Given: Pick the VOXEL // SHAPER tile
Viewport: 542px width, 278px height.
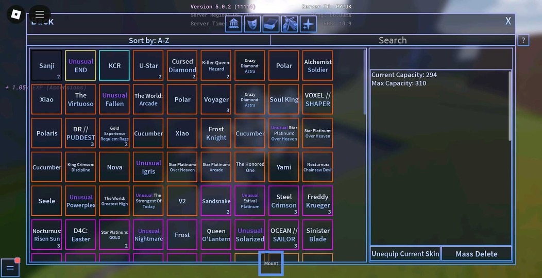Looking at the screenshot, I should coord(318,99).
